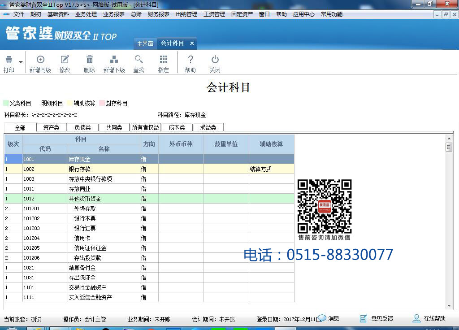Click the 删除 trash icon
Screen dimensions: 459x330
pyautogui.click(x=89, y=60)
